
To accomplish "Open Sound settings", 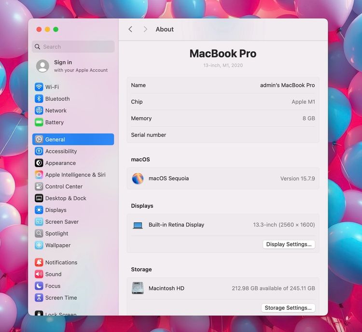I will click(x=73, y=274).
